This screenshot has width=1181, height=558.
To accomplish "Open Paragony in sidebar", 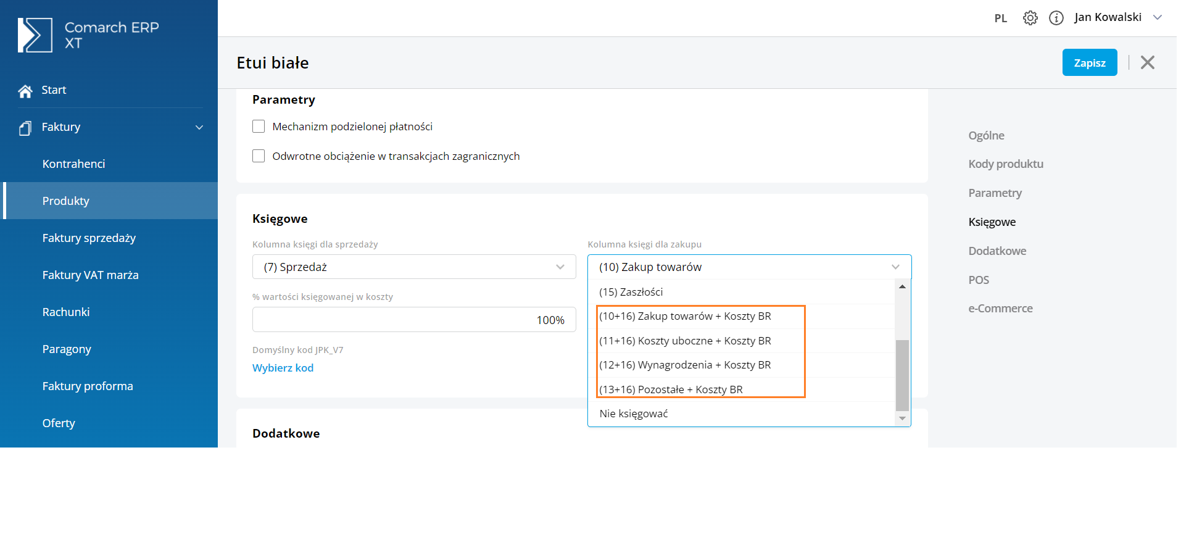I will tap(109, 349).
